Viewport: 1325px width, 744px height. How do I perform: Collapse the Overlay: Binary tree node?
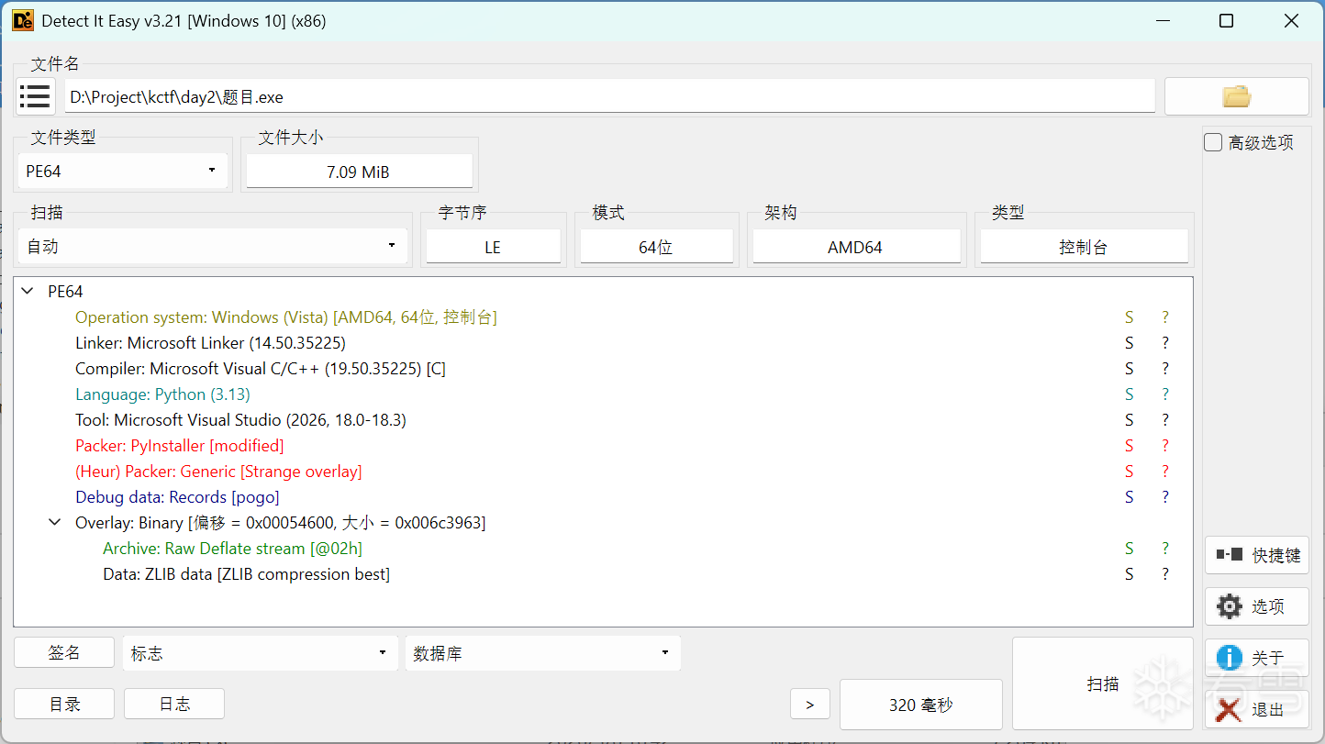[x=54, y=523]
